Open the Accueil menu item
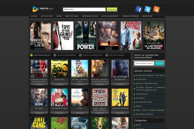Viewport: 194px width, 129px height. pos(34,16)
